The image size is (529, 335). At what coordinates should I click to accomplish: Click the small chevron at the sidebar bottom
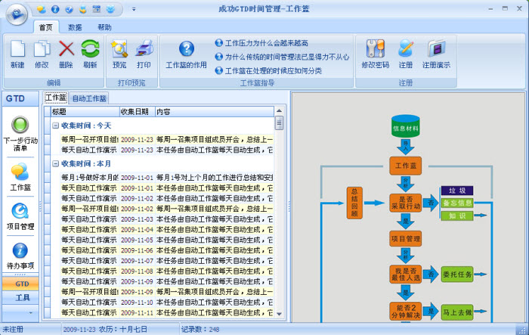(31, 313)
